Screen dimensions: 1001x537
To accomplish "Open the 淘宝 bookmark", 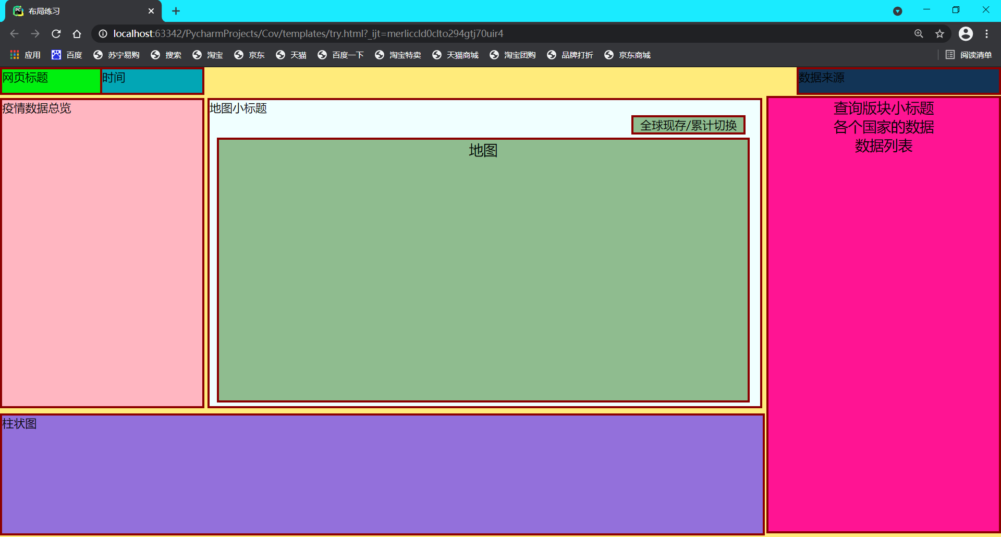I will coord(207,55).
